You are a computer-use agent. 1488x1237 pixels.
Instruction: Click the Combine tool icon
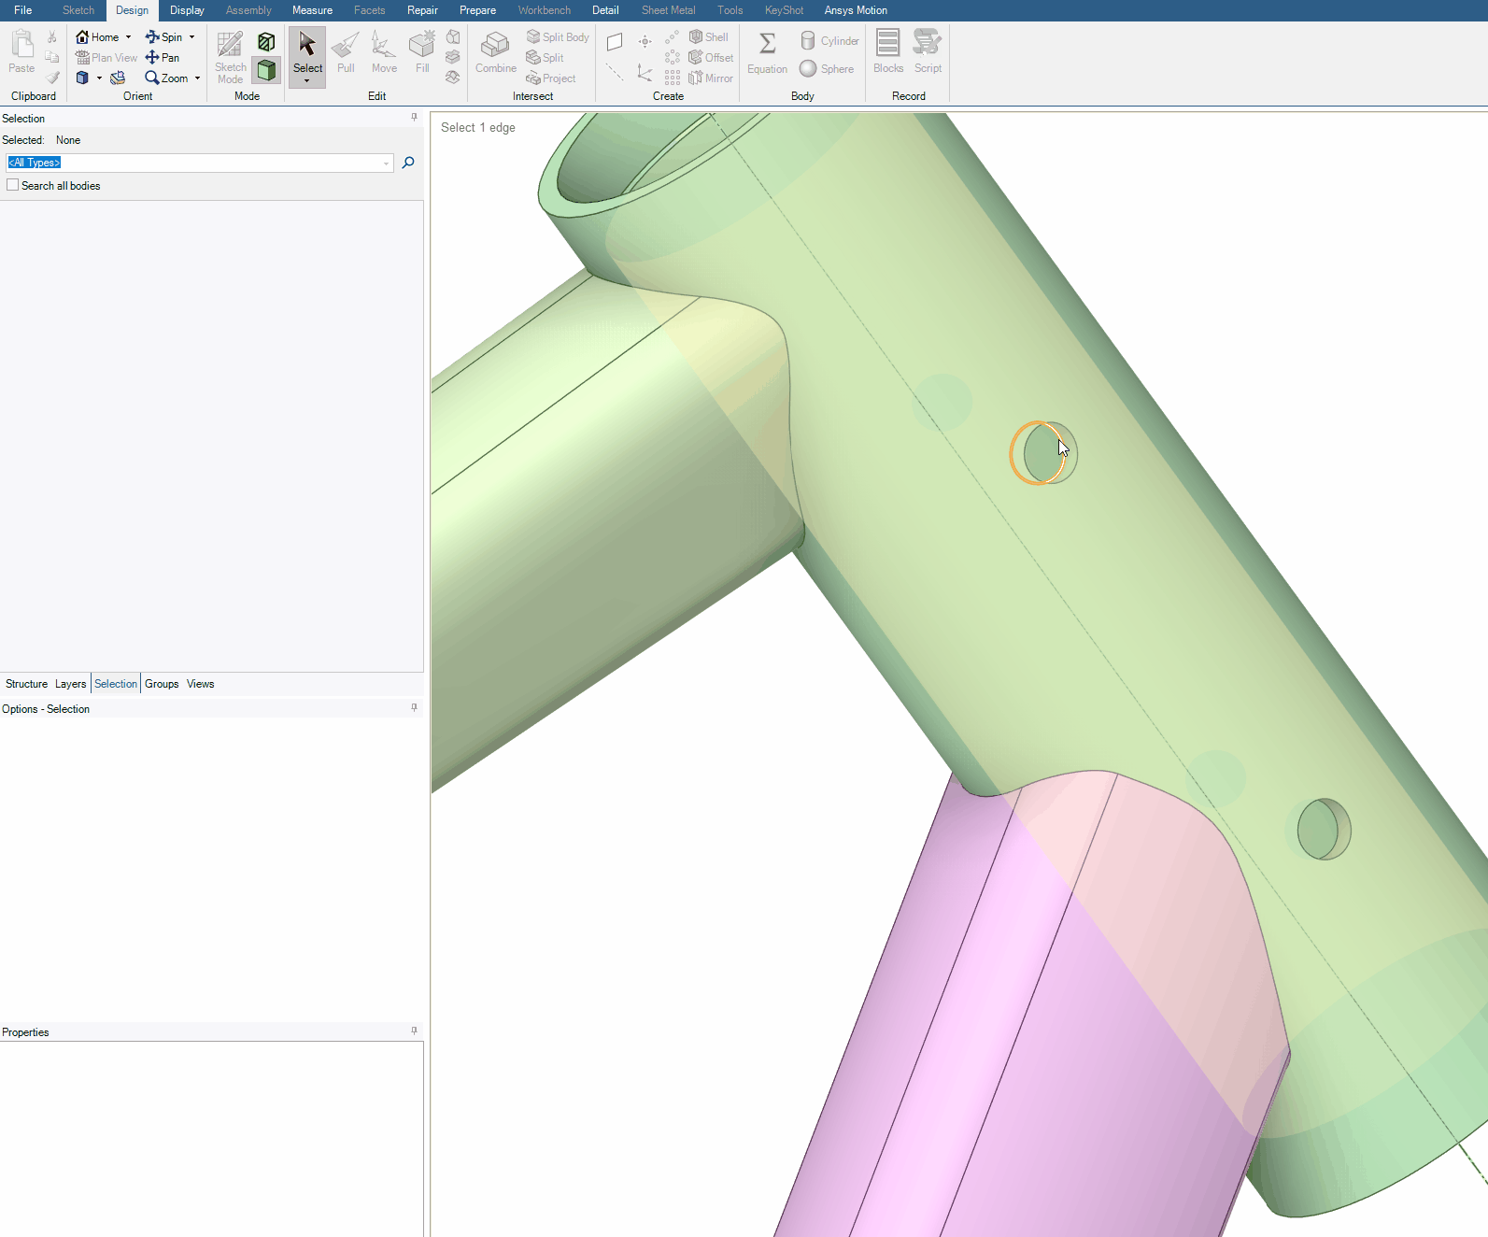495,52
